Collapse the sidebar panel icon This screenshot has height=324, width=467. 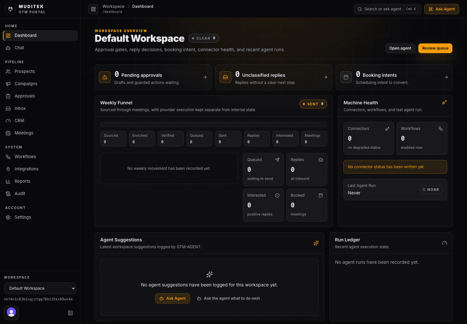(x=70, y=313)
